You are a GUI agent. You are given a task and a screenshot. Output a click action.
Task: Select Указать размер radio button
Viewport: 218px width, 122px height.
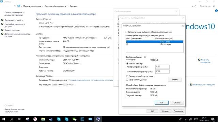(127, 64)
